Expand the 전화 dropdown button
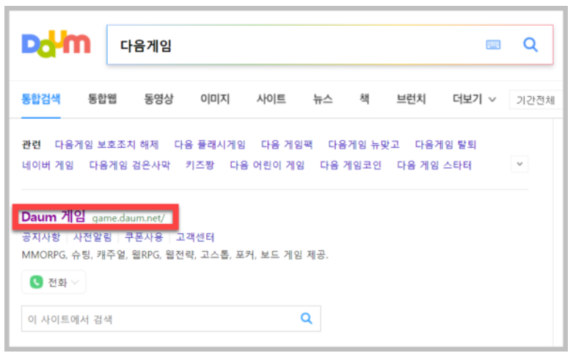573x353 pixels. [x=54, y=282]
